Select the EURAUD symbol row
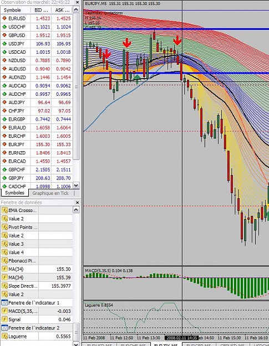This screenshot has height=346, width=269. [37, 127]
